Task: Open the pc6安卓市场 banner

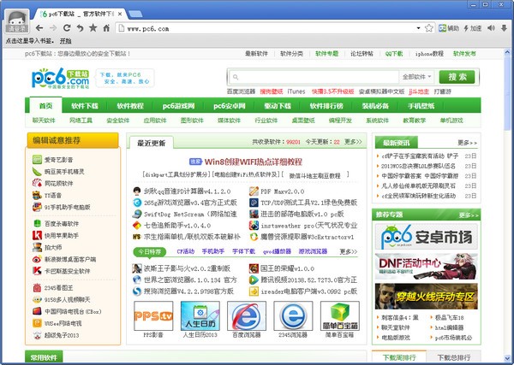Action: [x=426, y=237]
